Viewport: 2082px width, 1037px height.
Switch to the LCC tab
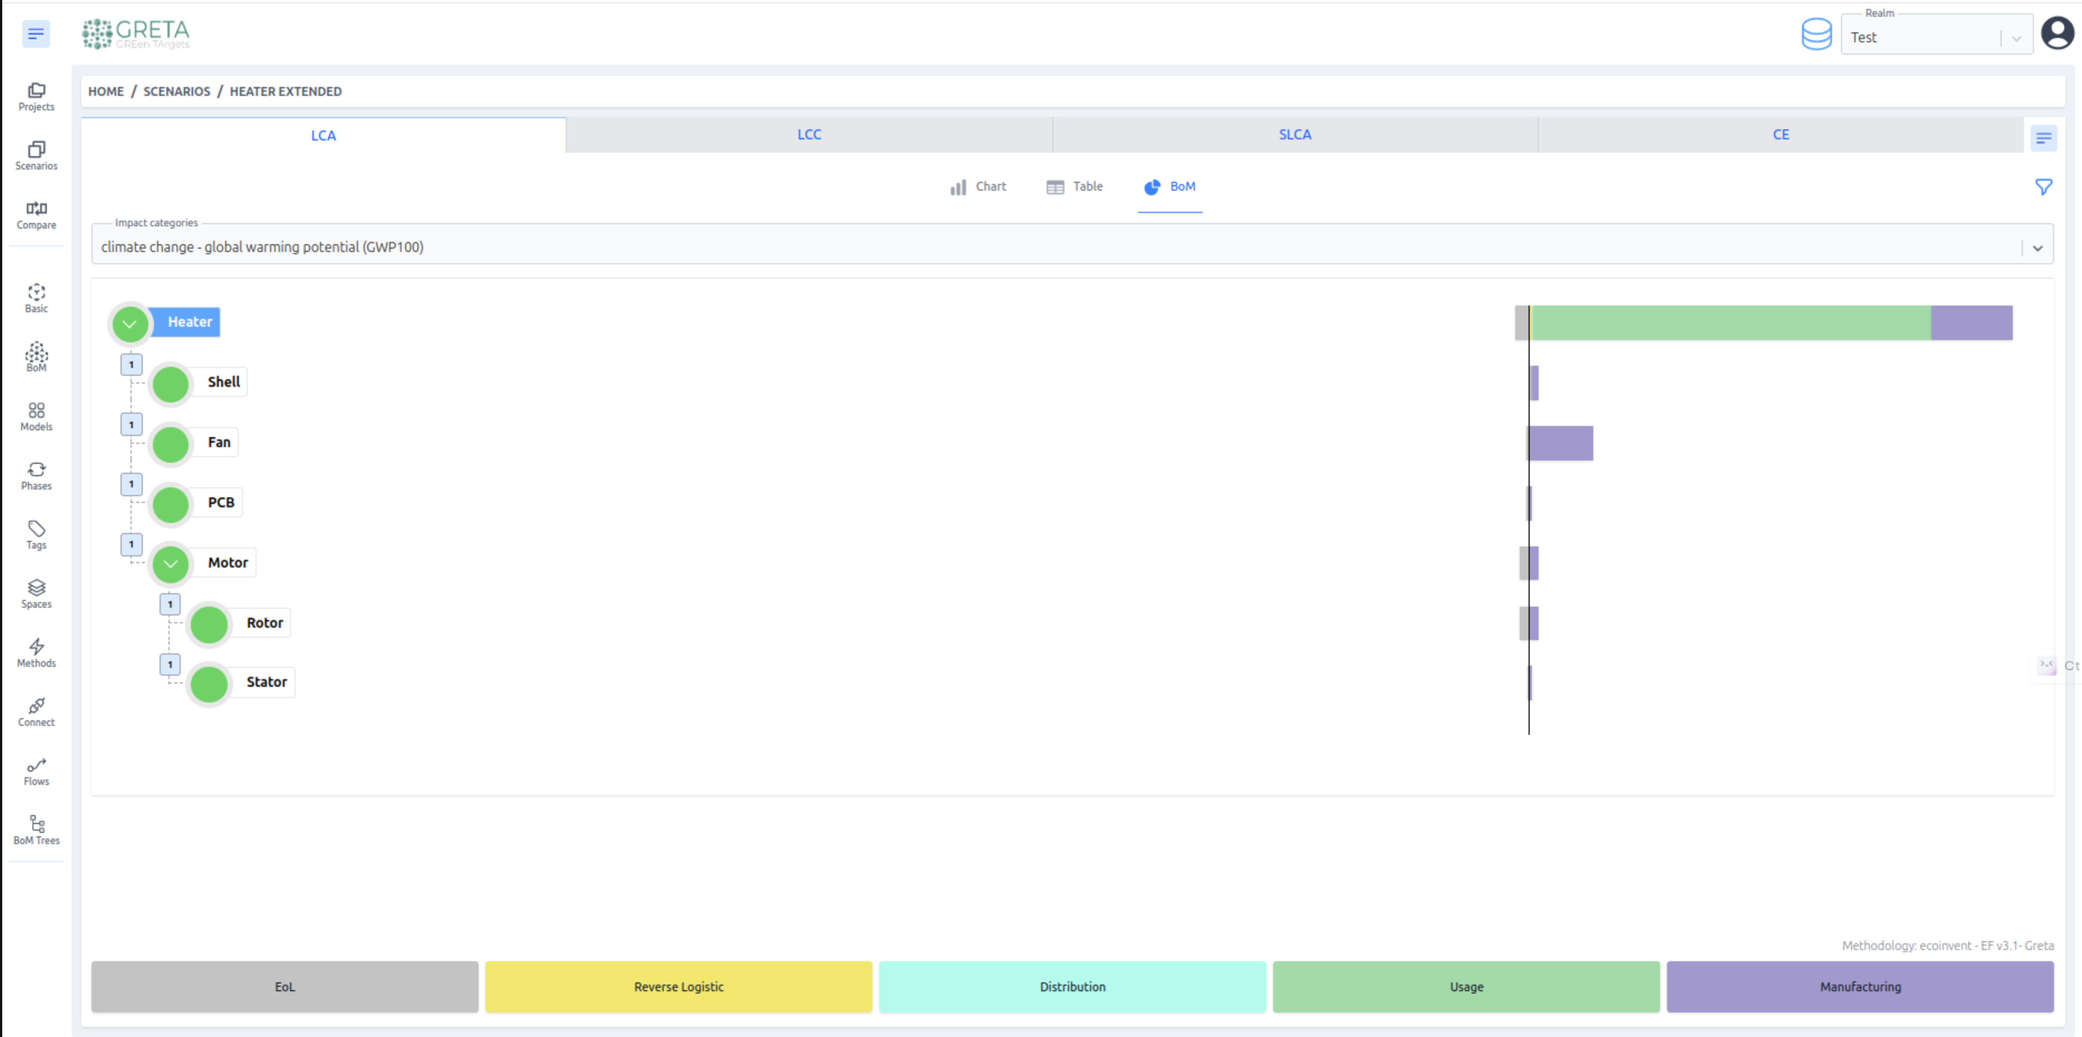[x=808, y=135]
